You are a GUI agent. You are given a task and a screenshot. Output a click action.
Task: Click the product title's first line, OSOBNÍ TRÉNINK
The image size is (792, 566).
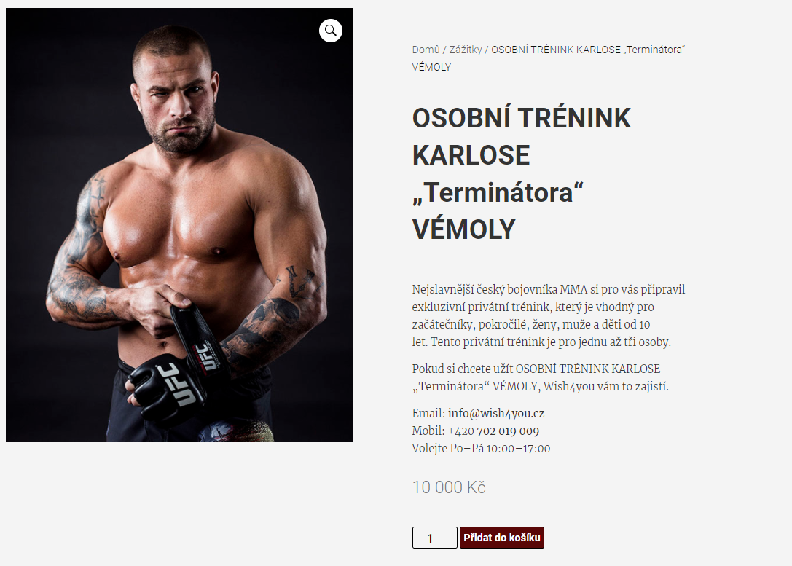coord(521,118)
